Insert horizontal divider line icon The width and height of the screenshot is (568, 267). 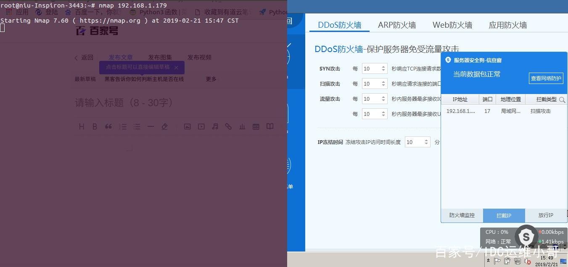tap(151, 126)
